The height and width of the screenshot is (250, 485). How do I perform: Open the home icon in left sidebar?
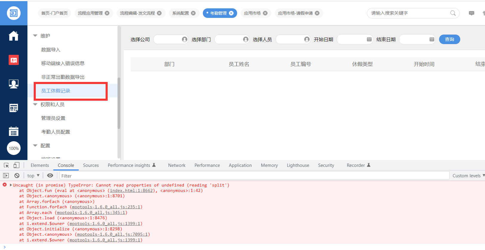pyautogui.click(x=14, y=36)
